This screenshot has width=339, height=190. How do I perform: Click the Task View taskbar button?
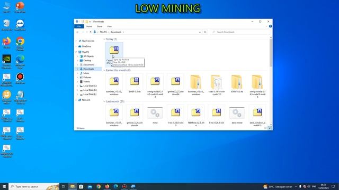(64, 186)
